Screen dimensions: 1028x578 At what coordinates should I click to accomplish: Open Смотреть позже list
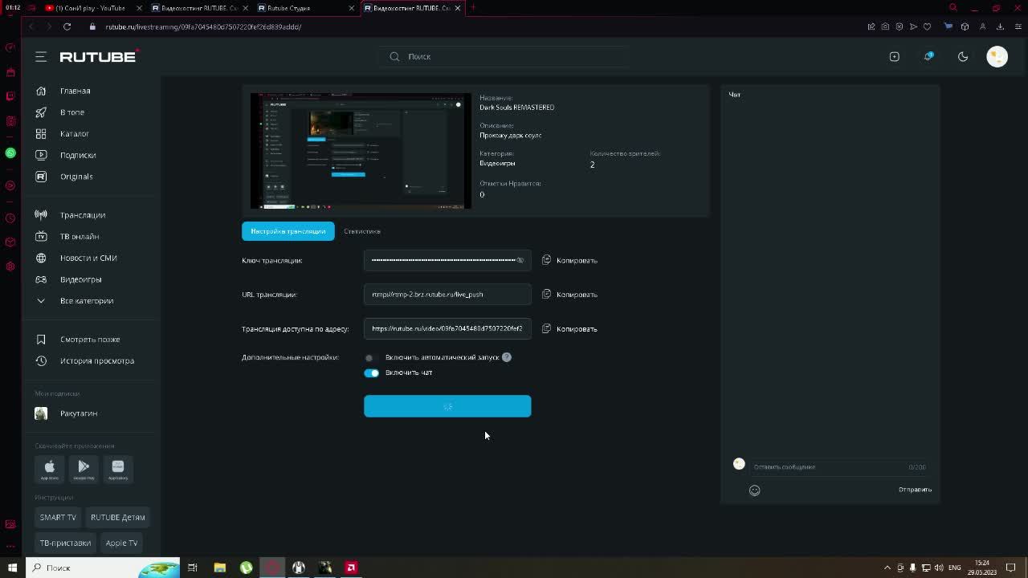click(x=89, y=340)
